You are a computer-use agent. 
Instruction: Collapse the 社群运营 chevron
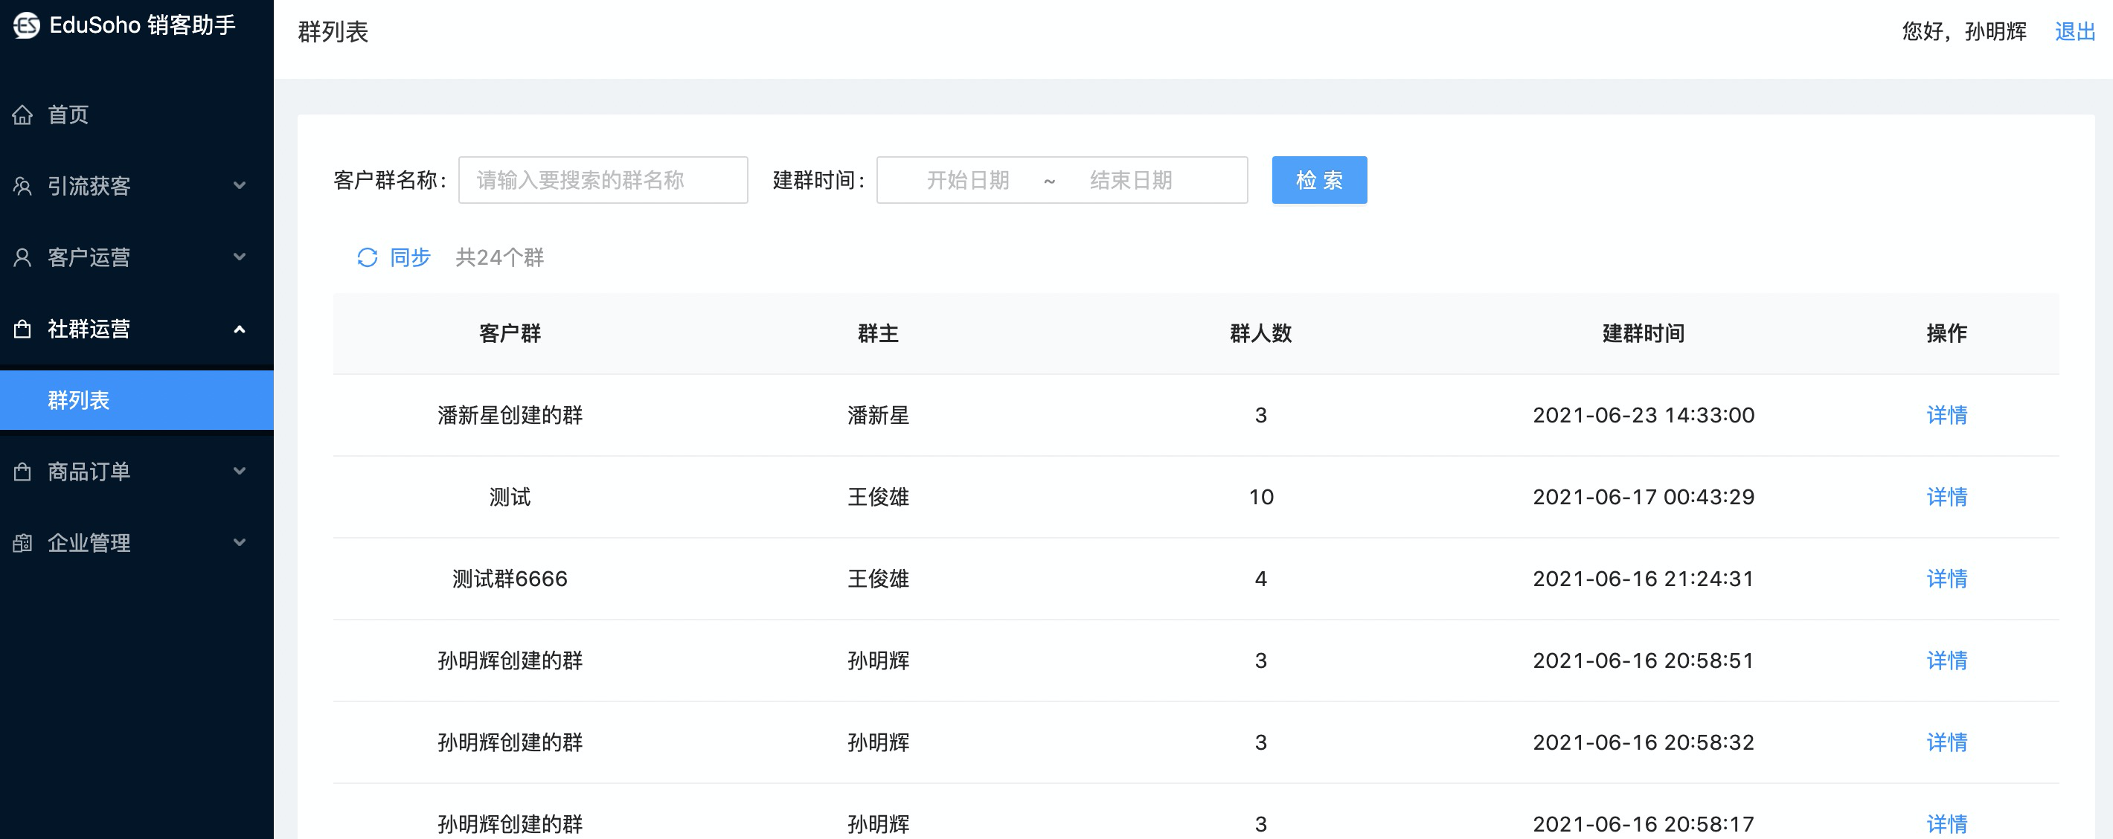[x=240, y=329]
